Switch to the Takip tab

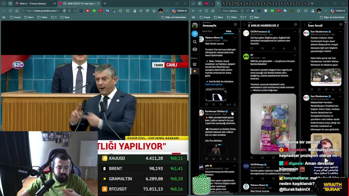pyautogui.click(x=228, y=31)
